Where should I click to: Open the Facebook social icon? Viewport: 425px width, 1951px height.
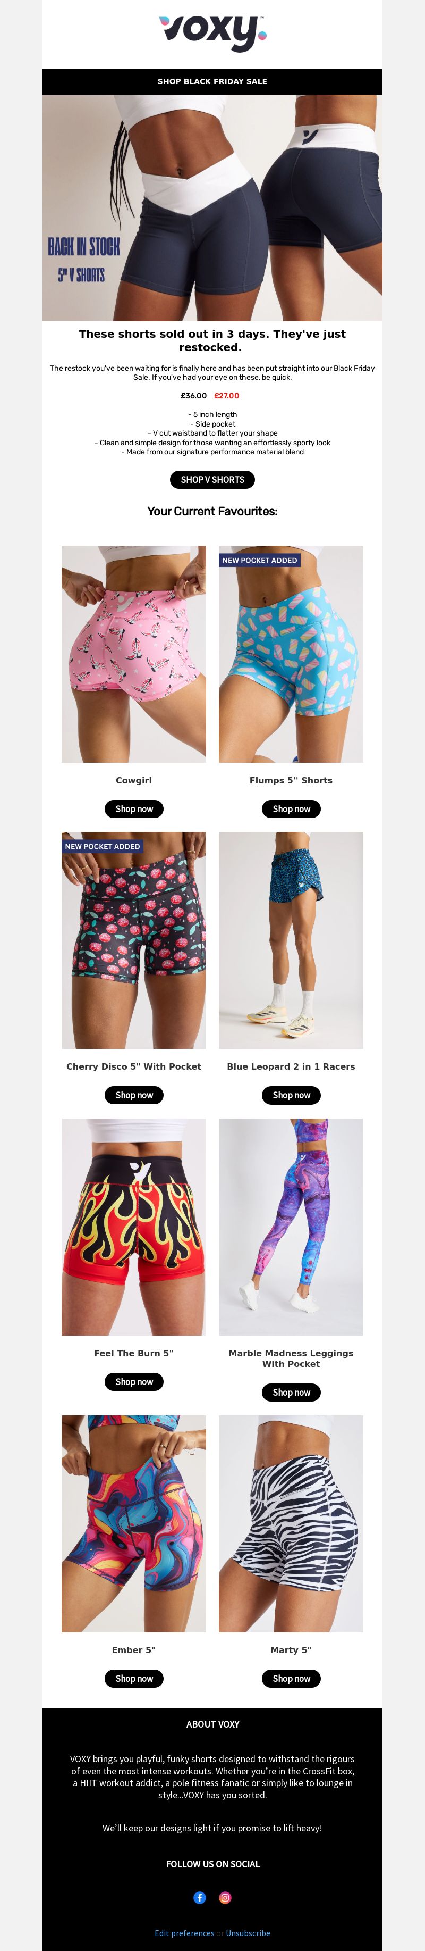coord(200,1897)
